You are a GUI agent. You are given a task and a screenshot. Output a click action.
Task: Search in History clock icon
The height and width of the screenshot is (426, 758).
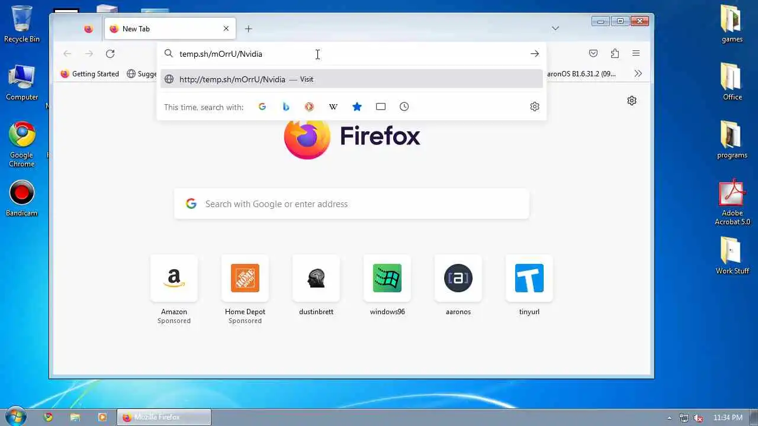pos(404,106)
